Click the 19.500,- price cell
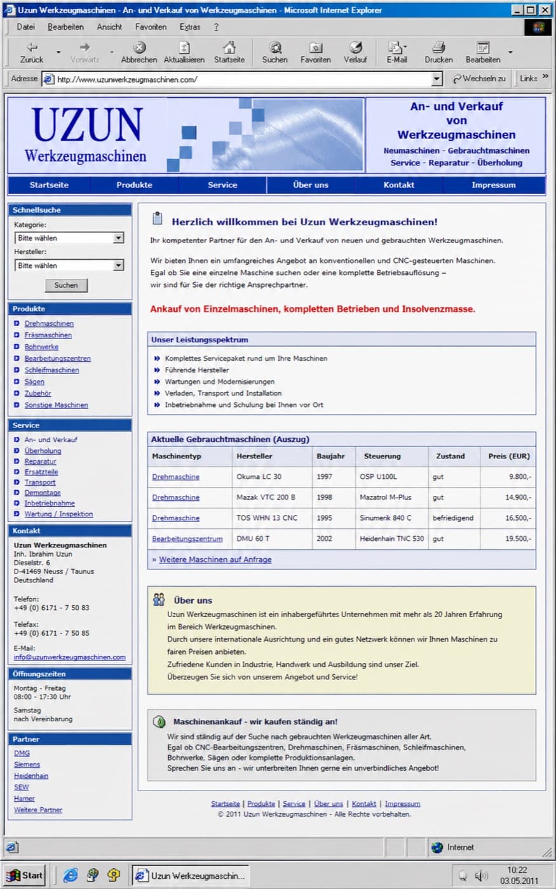The image size is (556, 889). [x=508, y=538]
